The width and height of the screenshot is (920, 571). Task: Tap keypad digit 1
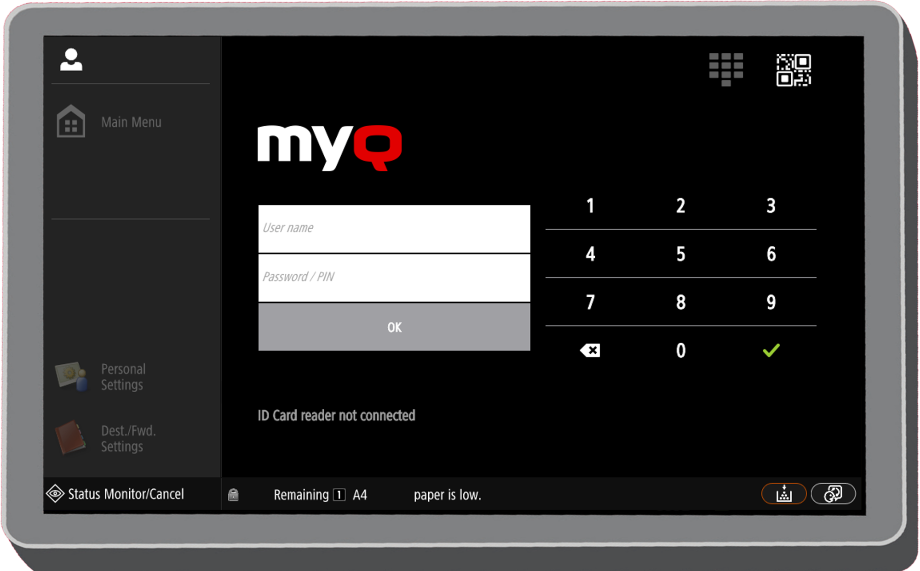pyautogui.click(x=590, y=205)
